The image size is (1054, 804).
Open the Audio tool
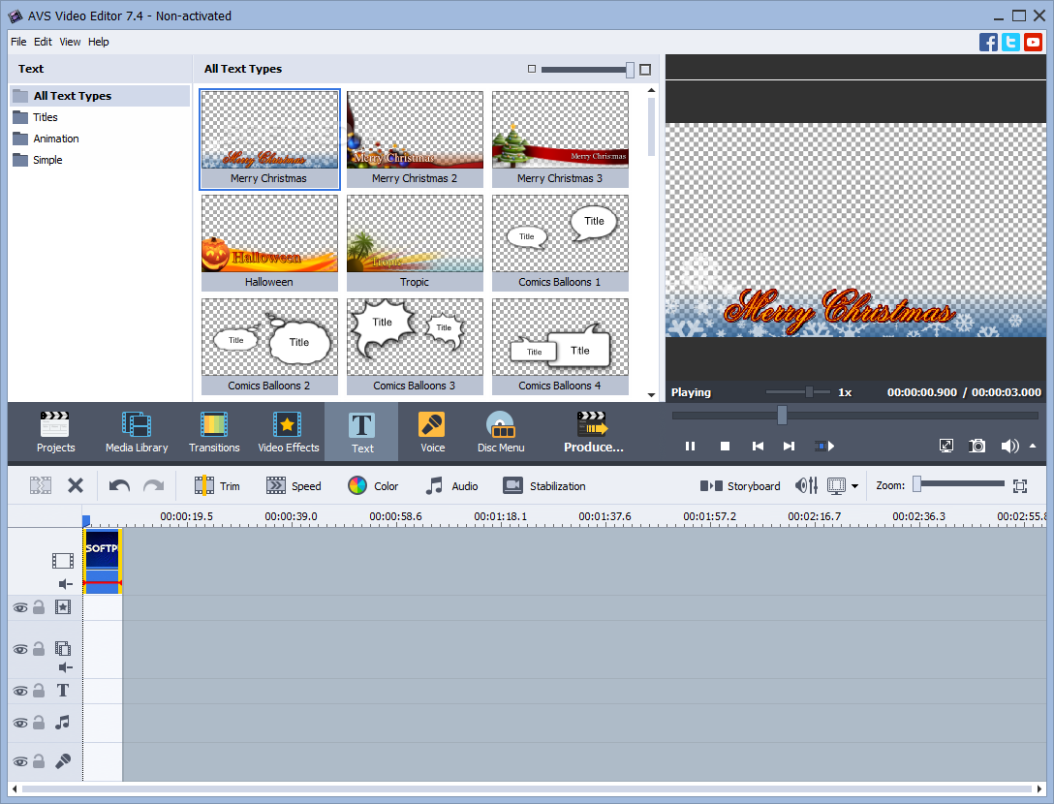451,485
